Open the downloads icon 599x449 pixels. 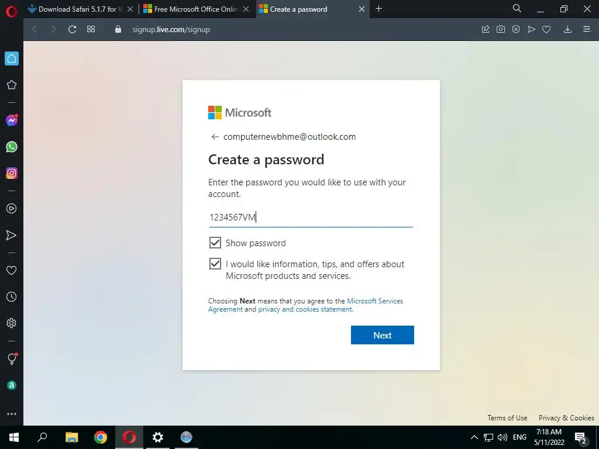point(567,29)
